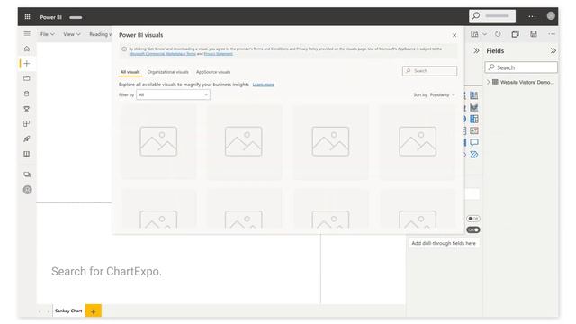Open the File menu
576x324 pixels.
pyautogui.click(x=48, y=34)
